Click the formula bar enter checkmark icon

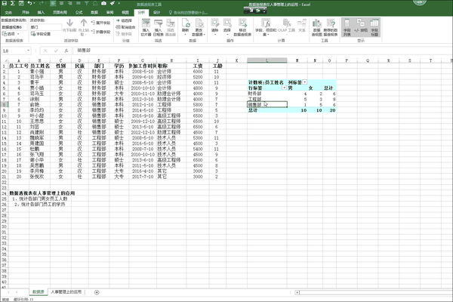(x=56, y=51)
